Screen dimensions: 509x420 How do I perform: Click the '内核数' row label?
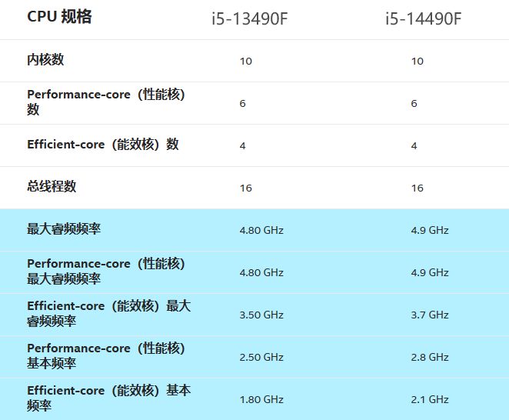coord(45,60)
